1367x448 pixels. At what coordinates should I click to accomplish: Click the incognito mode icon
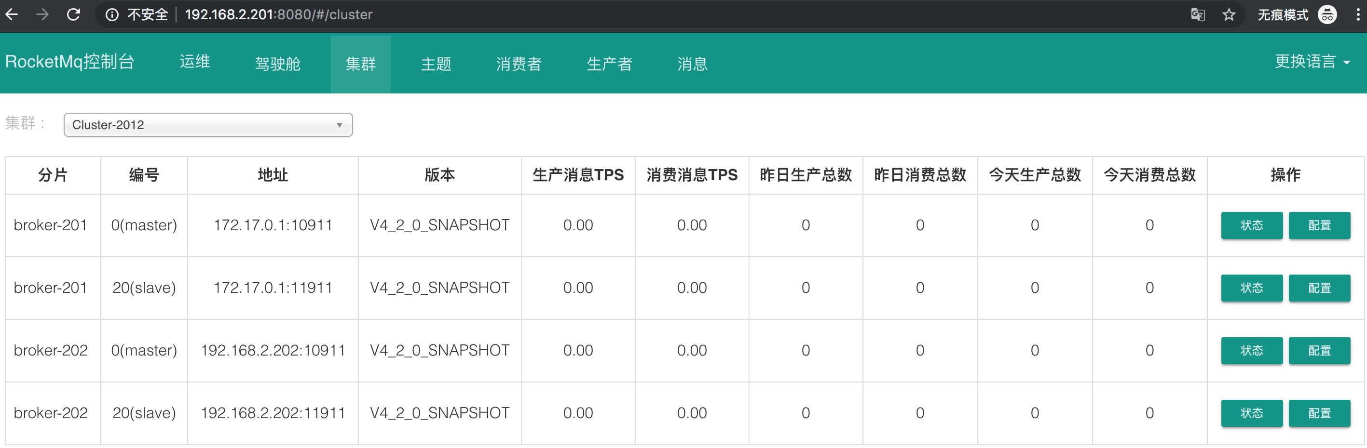tap(1327, 15)
